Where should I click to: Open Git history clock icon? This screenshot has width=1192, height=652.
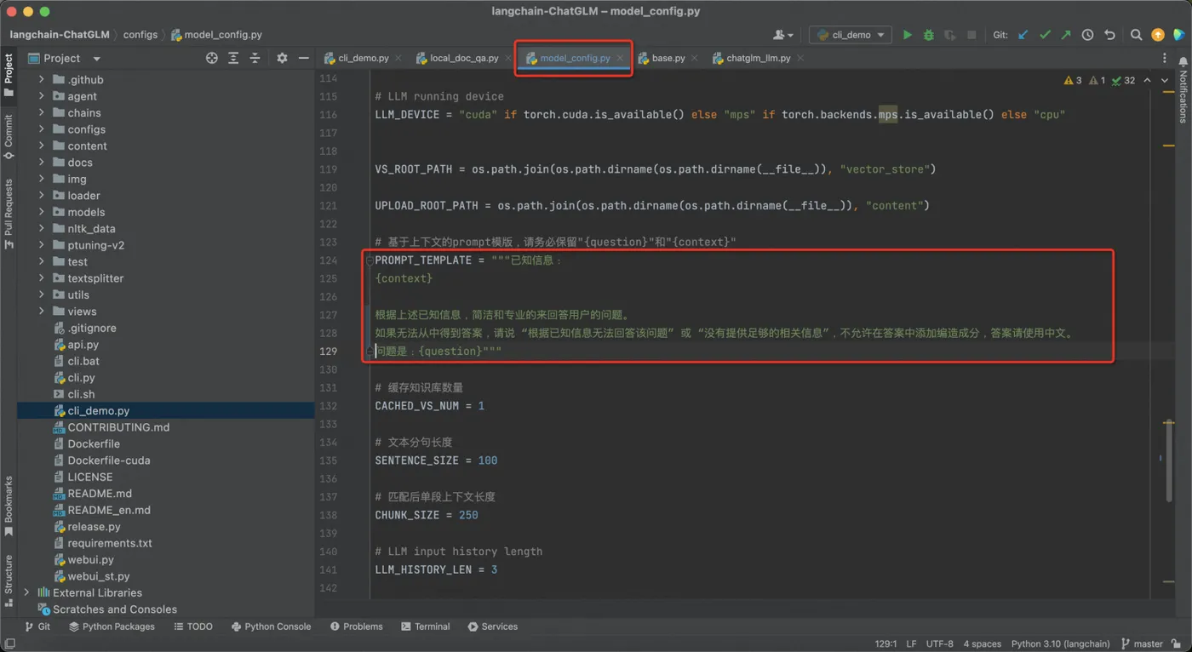(x=1087, y=35)
